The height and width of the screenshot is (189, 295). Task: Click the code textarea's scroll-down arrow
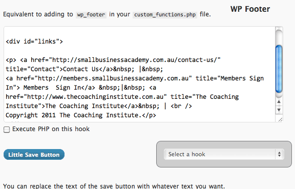coord(279,110)
